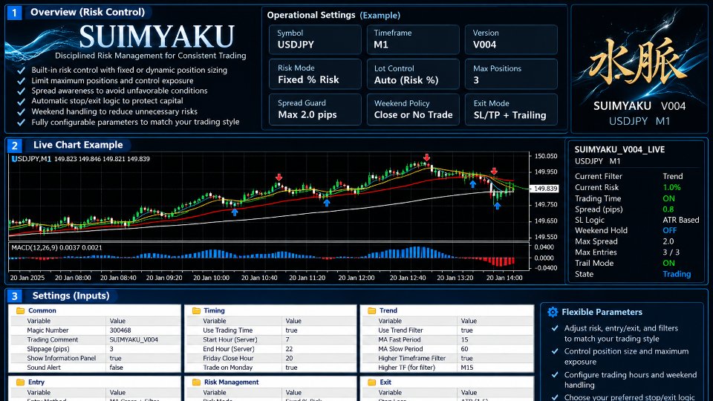Select the Weekend Policy Close or No Trade card
713x401 pixels.
tap(413, 109)
